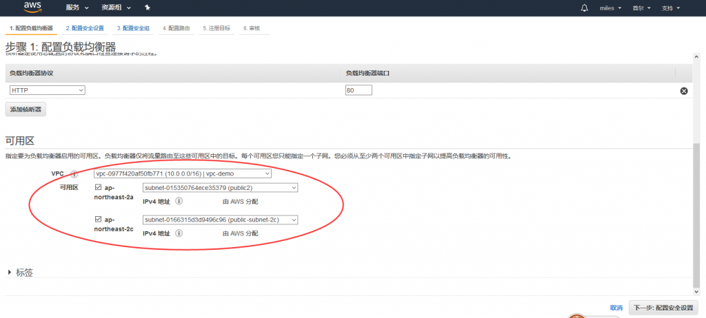Open subnet dropdown showing public2
The height and width of the screenshot is (318, 706).
(220, 187)
